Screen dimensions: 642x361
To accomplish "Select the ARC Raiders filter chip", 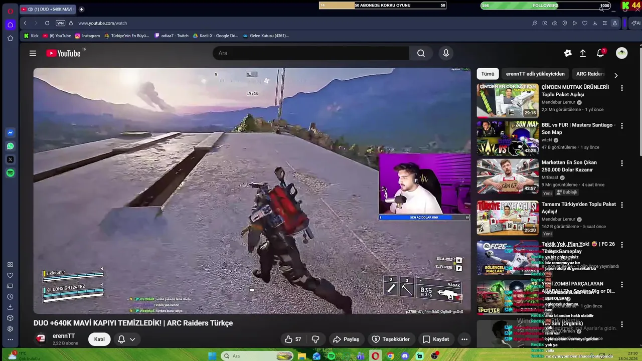I will point(590,74).
